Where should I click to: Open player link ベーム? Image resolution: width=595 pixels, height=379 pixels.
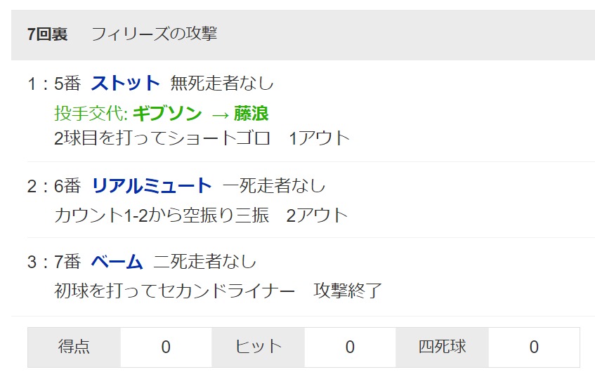tap(117, 262)
